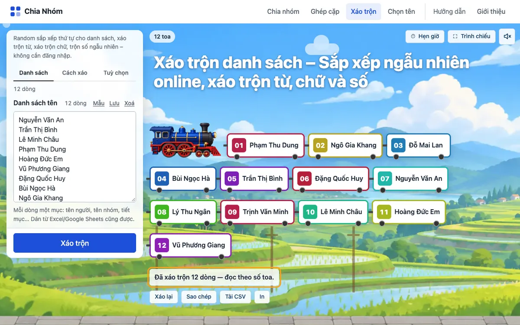Viewport: 520px width, 325px height.
Task: Select train car 02 Ngô Gia Khang
Action: point(345,145)
